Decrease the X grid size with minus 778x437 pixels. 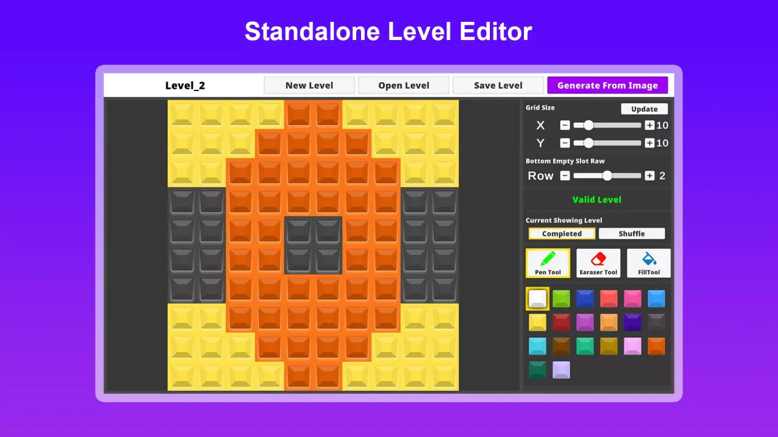565,126
